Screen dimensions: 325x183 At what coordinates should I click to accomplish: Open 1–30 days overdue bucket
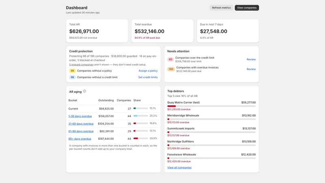[80, 116]
